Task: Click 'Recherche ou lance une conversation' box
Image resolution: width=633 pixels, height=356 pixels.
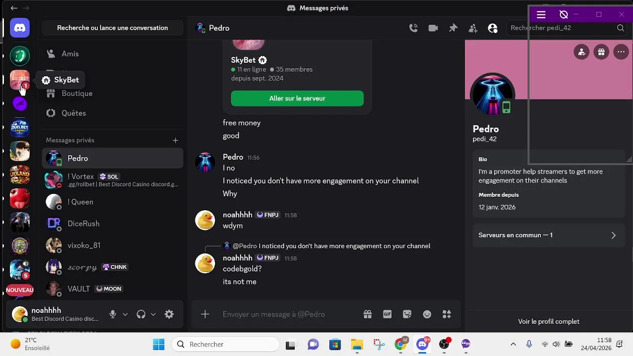Action: [x=113, y=28]
